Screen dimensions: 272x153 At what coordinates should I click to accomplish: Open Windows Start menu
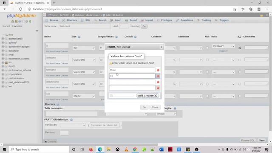click(4, 149)
